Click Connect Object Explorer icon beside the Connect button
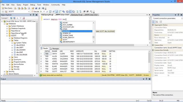Viewport: 183px width, 102px height. point(11,18)
